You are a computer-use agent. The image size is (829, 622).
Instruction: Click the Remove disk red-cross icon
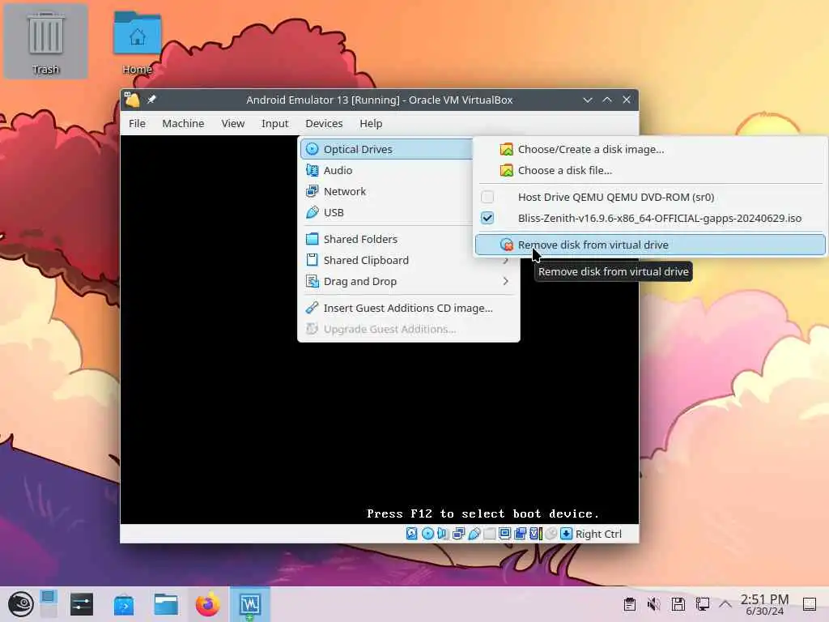[507, 245]
